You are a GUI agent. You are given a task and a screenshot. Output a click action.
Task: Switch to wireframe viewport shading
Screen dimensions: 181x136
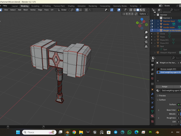click(x=135, y=10)
